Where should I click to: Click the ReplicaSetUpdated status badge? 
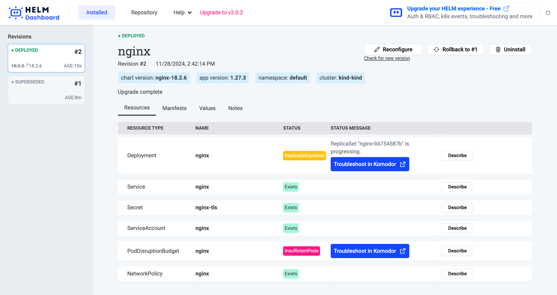point(304,155)
